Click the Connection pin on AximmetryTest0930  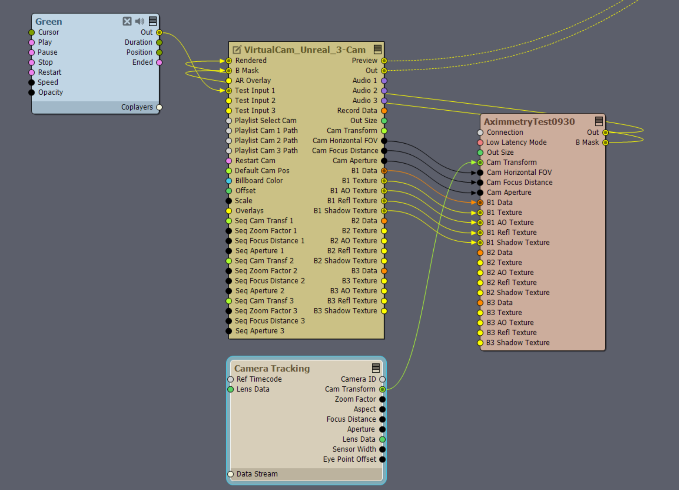click(480, 132)
